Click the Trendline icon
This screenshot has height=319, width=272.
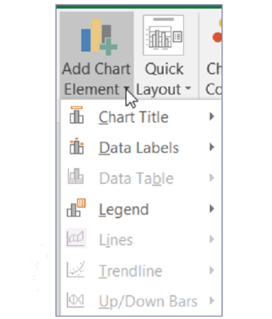click(76, 270)
